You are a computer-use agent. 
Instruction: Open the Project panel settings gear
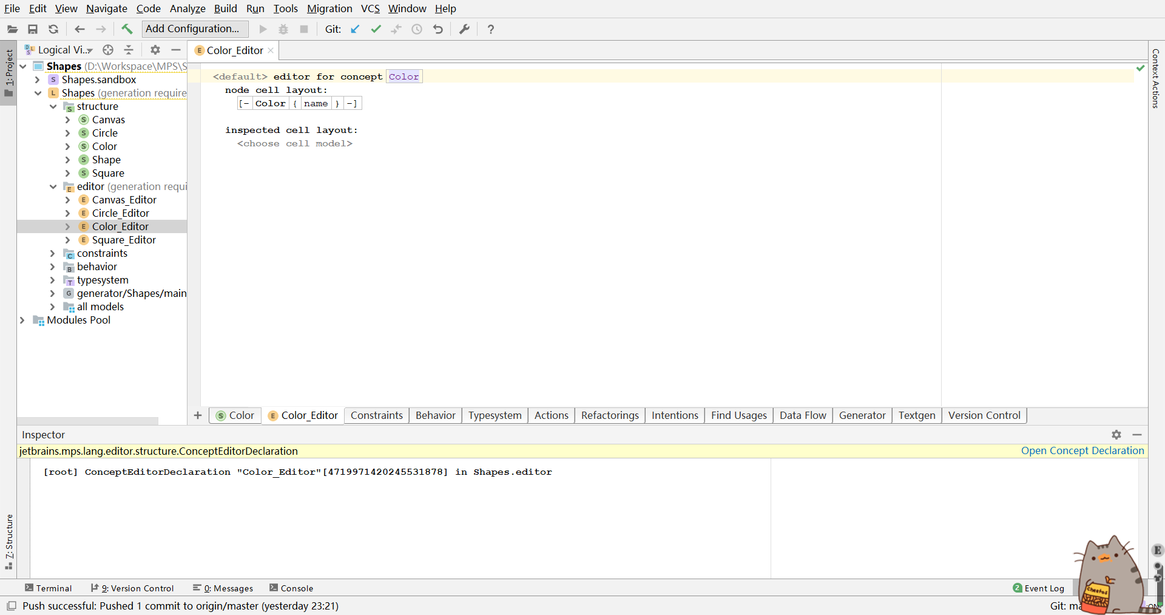(x=155, y=50)
